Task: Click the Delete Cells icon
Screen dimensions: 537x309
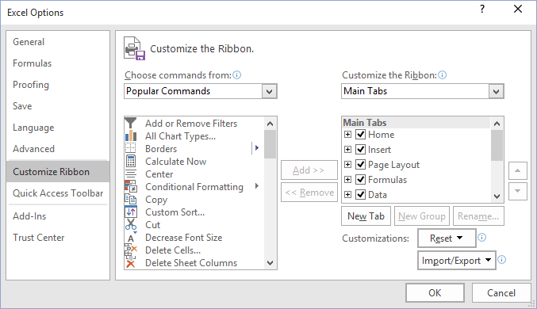Action: pyautogui.click(x=131, y=250)
